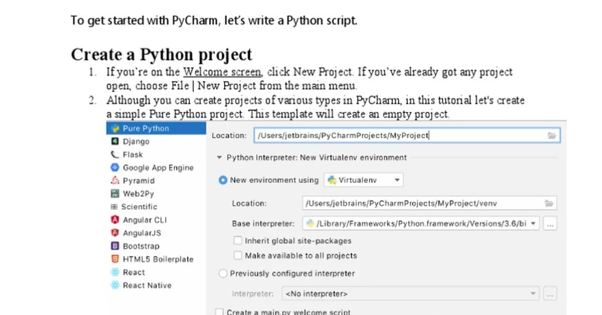The image size is (602, 315).
Task: Collapse the Python Interpreter section
Action: [x=219, y=157]
